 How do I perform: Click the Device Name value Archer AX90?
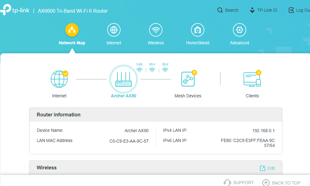tap(136, 131)
